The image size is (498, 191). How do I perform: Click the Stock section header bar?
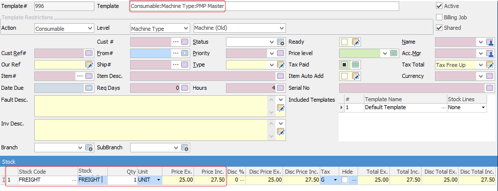pos(249,162)
